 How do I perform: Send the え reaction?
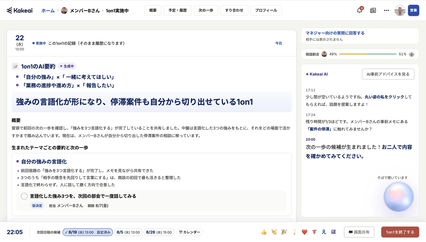click(324, 232)
